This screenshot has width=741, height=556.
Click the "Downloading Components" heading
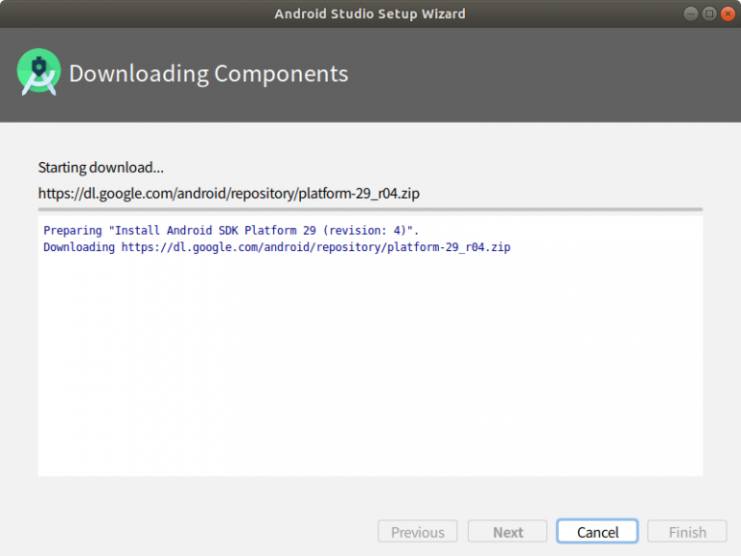[x=208, y=73]
